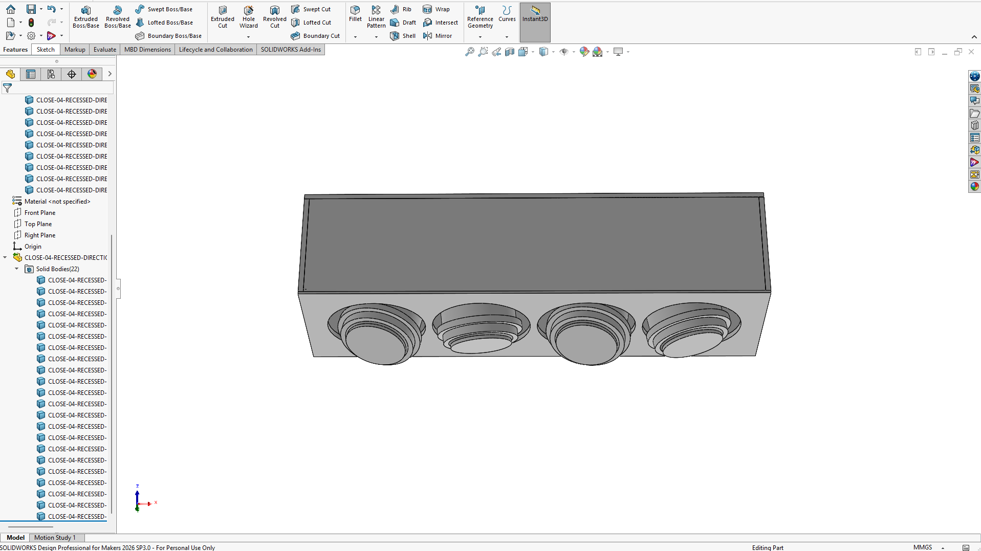The width and height of the screenshot is (981, 551).
Task: Start the Linear Pattern tool
Action: point(376,17)
